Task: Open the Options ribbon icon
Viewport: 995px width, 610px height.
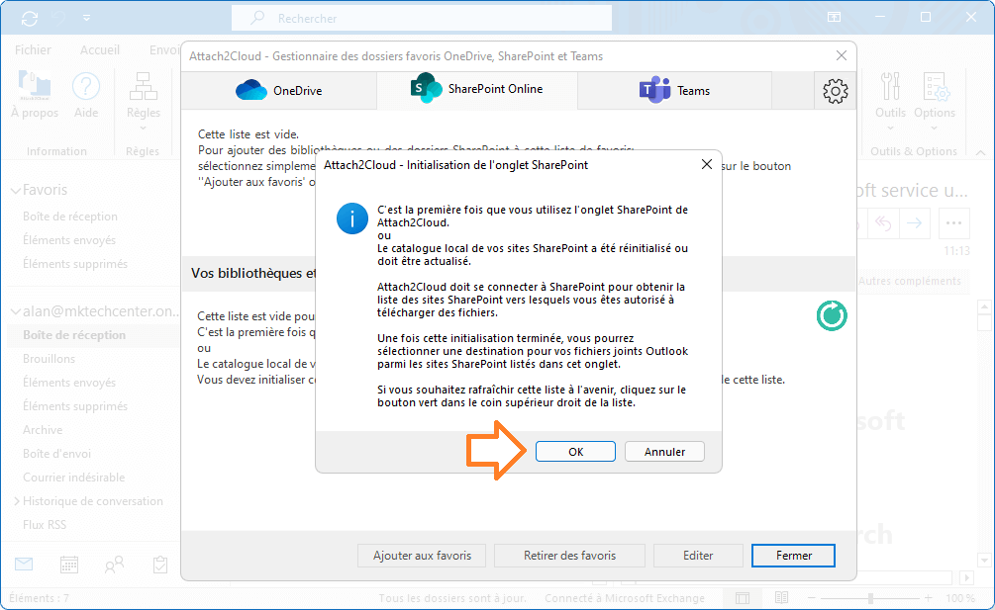Action: 936,94
